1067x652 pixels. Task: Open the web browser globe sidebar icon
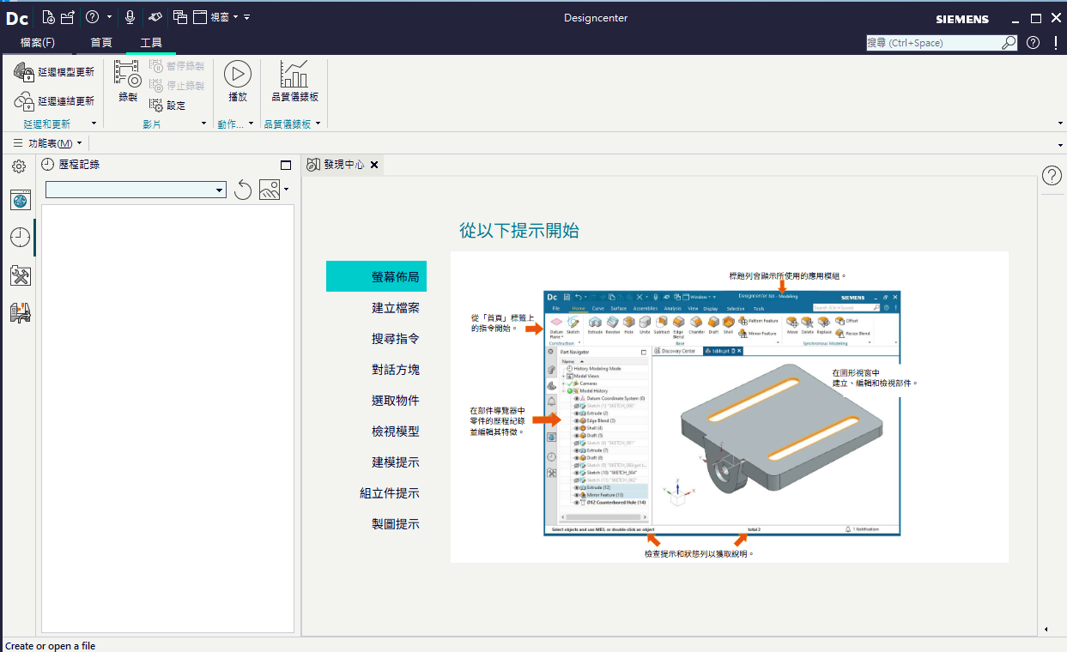21,200
